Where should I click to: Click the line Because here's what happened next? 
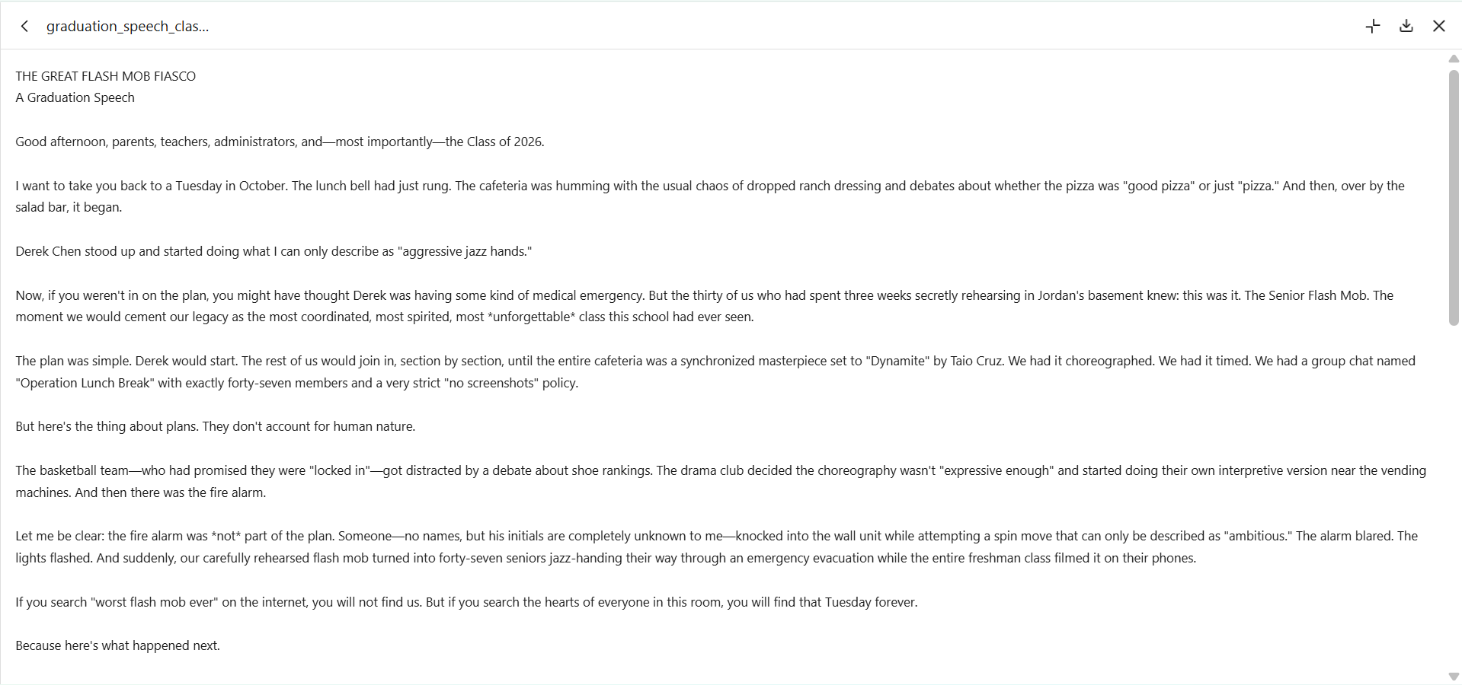pos(118,645)
